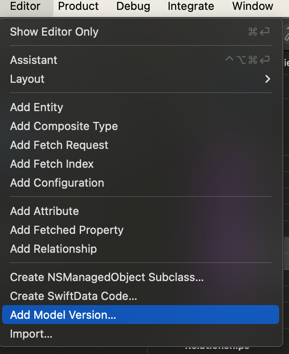
Task: Click Add Attribute menu item
Action: (x=45, y=211)
